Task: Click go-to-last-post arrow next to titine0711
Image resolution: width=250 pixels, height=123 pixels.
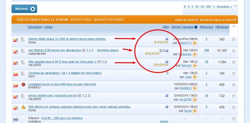Action: click(195, 43)
